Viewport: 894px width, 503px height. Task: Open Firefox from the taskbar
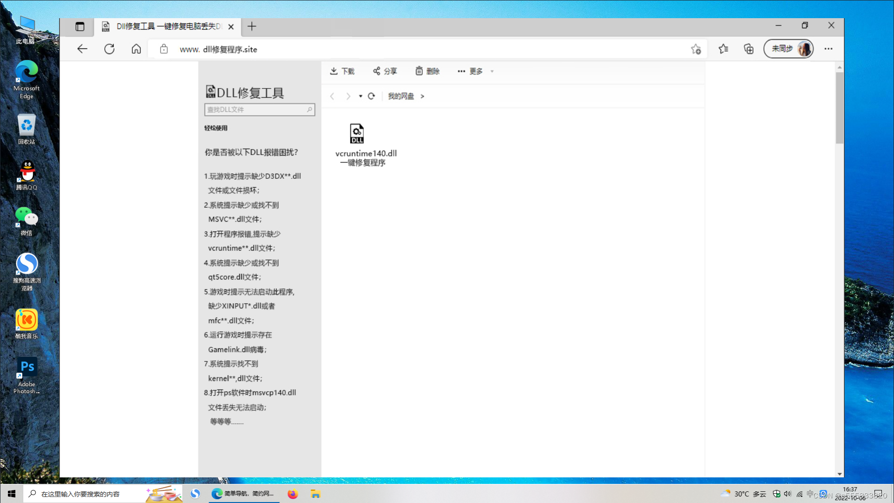[x=292, y=494]
